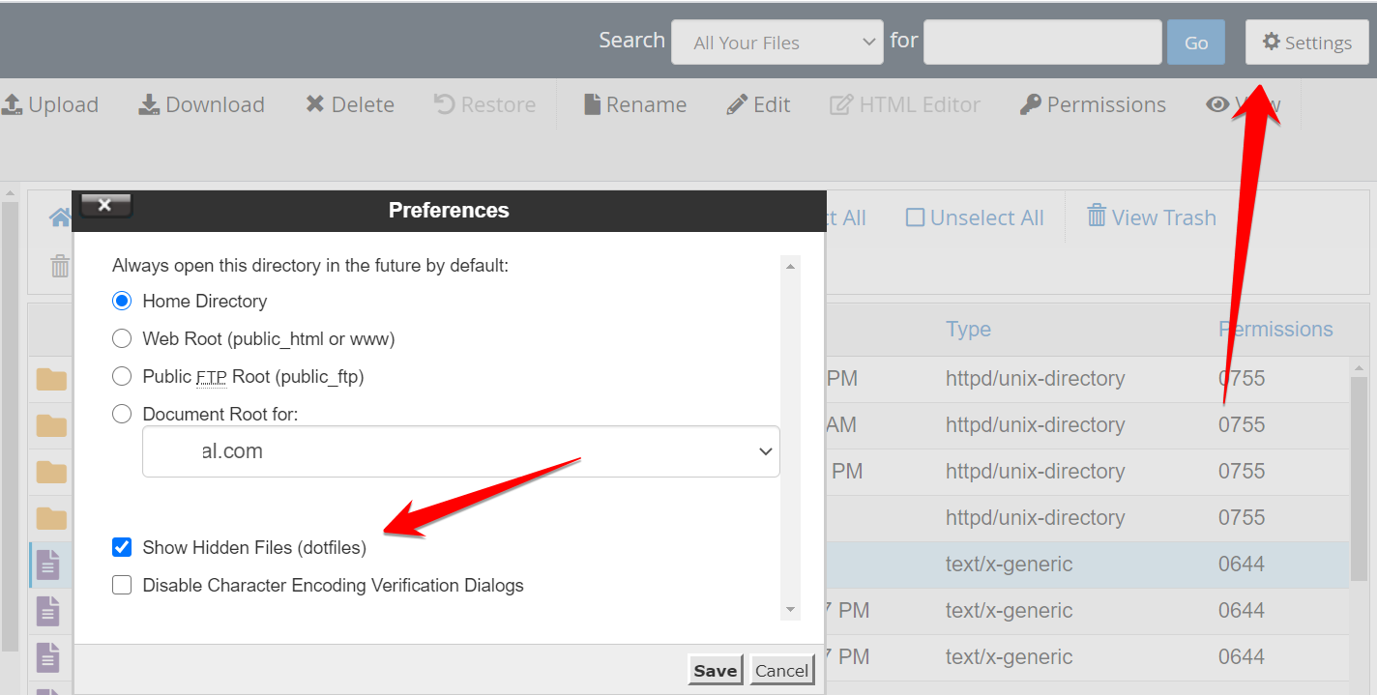Screen dimensions: 1377x695
Task: Click the Download toolbar icon
Action: 149,104
